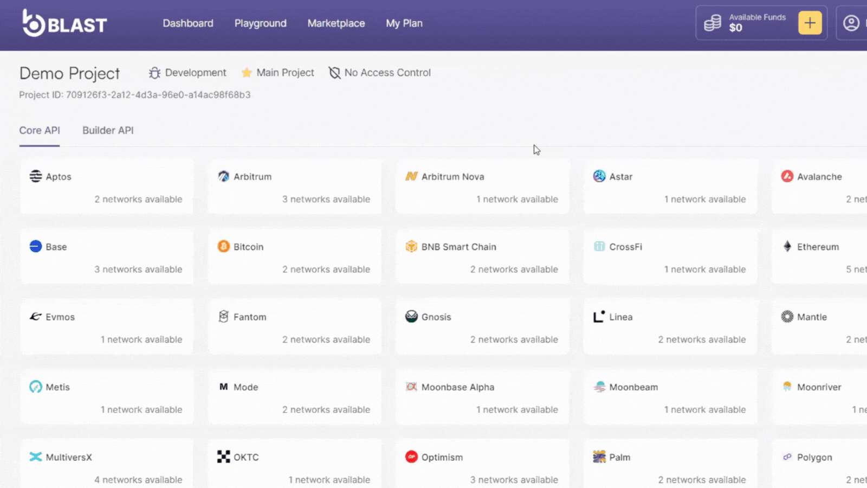Click Arbitrum Nova '1 network available' text
This screenshot has height=488, width=867.
(x=517, y=199)
